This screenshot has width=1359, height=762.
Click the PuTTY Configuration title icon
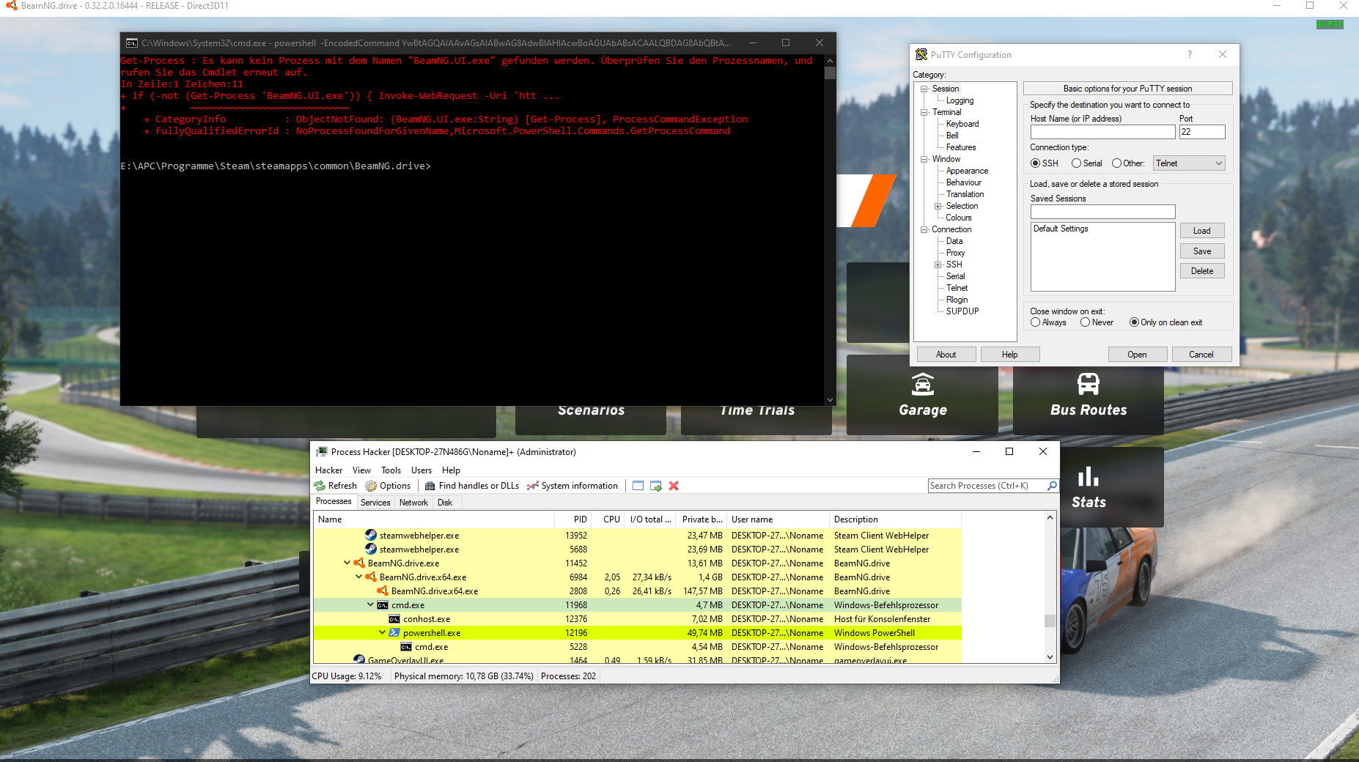[921, 54]
